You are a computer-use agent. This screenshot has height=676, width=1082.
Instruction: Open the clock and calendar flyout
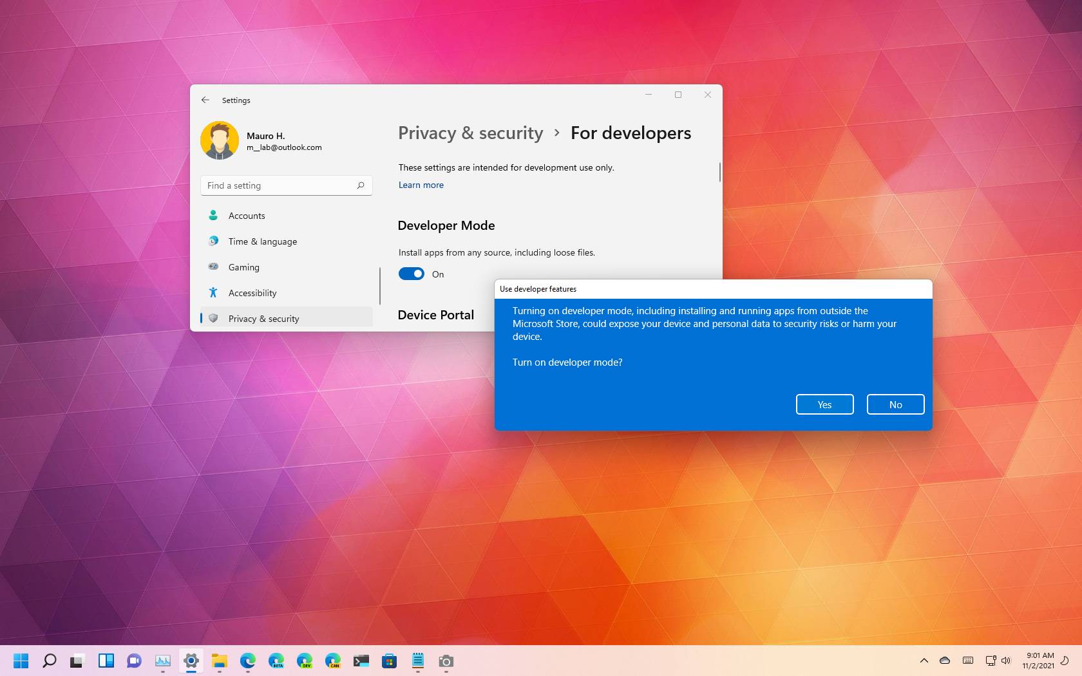click(x=1038, y=661)
